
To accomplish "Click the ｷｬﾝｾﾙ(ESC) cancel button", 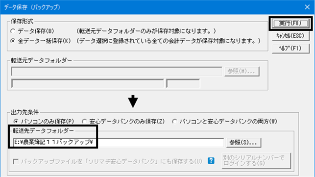I will click(291, 36).
